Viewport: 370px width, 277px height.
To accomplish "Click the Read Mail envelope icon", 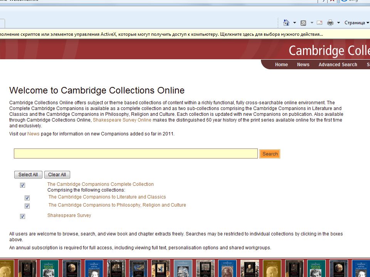I will pyautogui.click(x=320, y=23).
